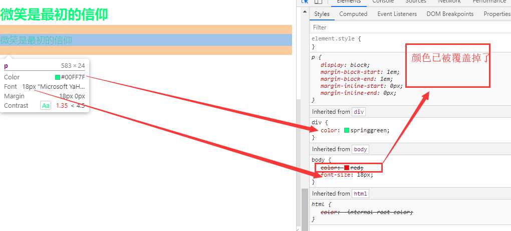Click the highlighted blue paragraph text

pyautogui.click(x=36, y=40)
